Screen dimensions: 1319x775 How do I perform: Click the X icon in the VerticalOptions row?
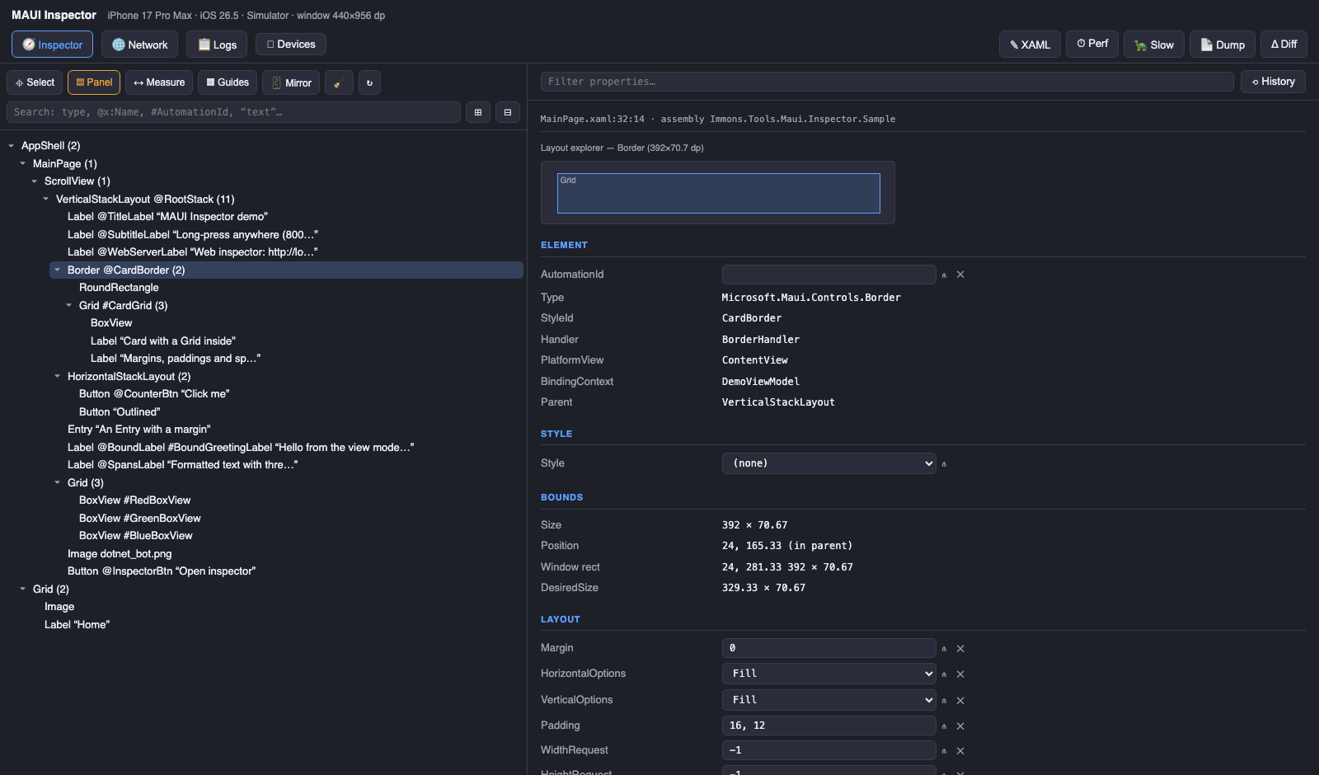960,701
